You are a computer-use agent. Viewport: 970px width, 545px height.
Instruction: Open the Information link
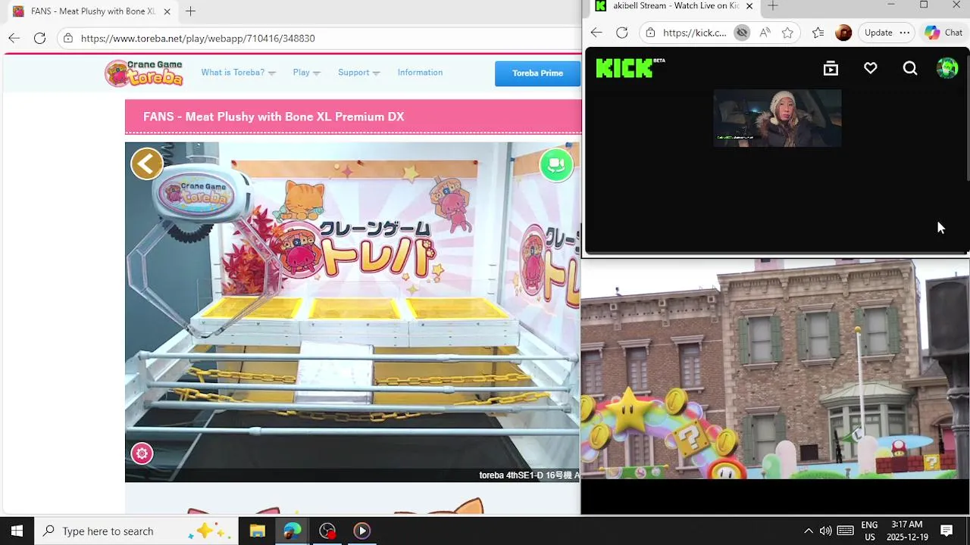click(420, 73)
